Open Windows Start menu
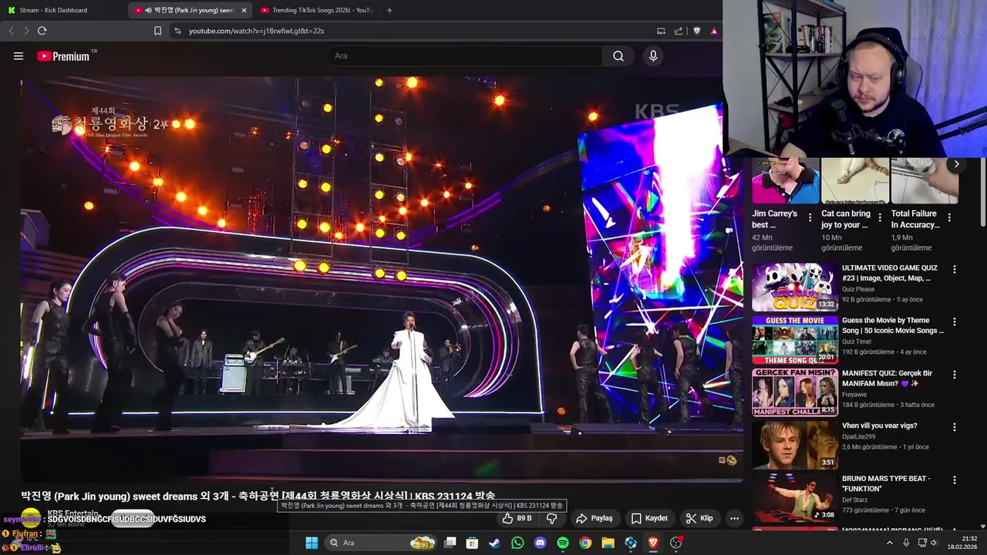 tap(312, 543)
